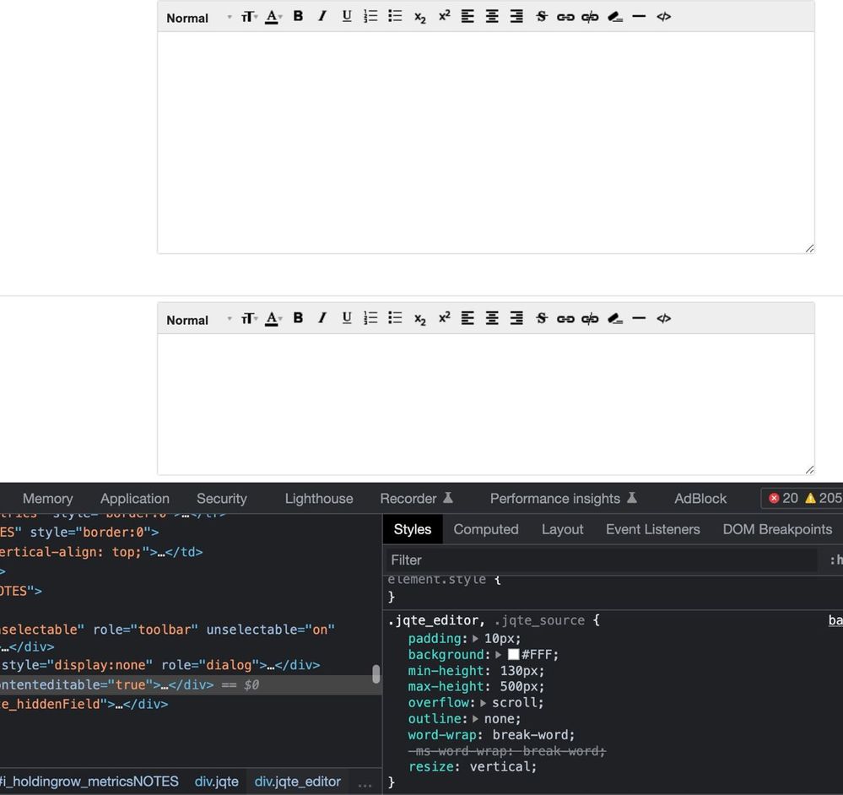Screen dimensions: 843x795
Task: Click the Filter styles input field
Action: (602, 560)
